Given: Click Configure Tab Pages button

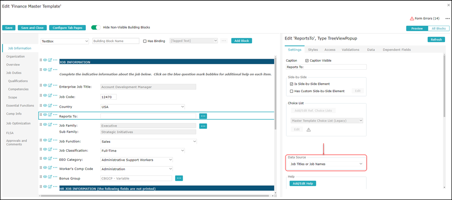Looking at the screenshot, I should pos(67,28).
